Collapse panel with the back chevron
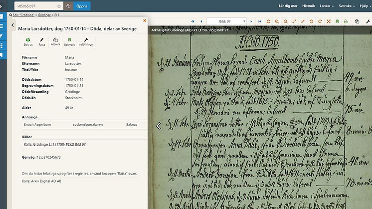This screenshot has height=209, width=372. [12, 25]
